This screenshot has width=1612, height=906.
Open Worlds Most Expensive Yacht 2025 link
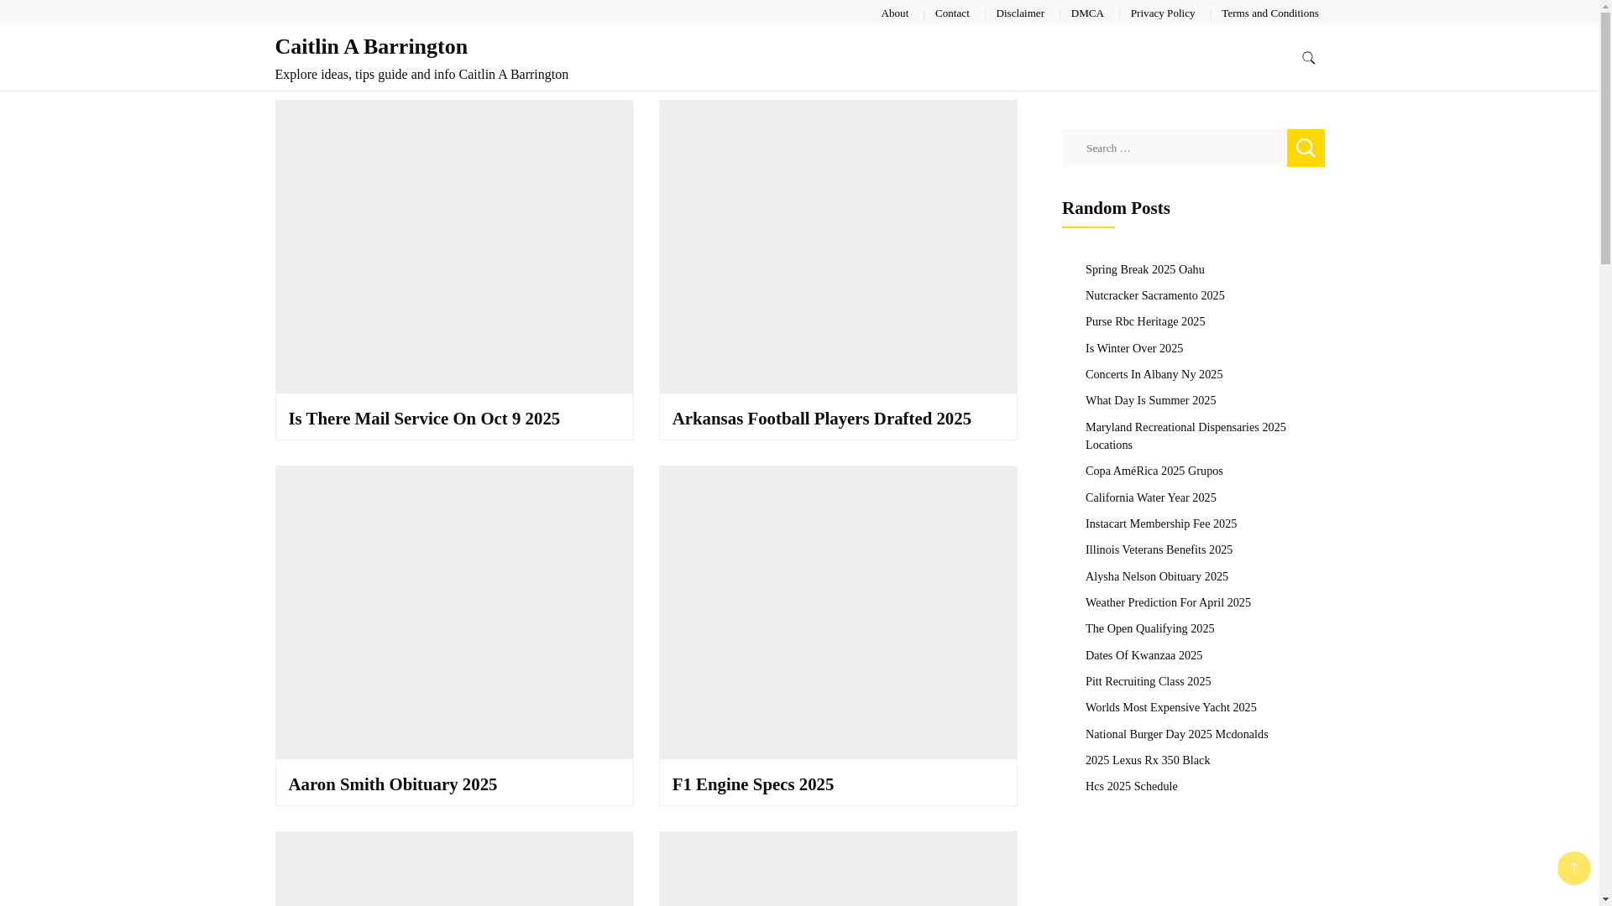pos(1170,707)
